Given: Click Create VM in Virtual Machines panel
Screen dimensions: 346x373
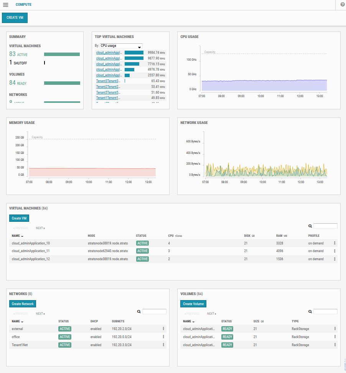Looking at the screenshot, I should 19,218.
